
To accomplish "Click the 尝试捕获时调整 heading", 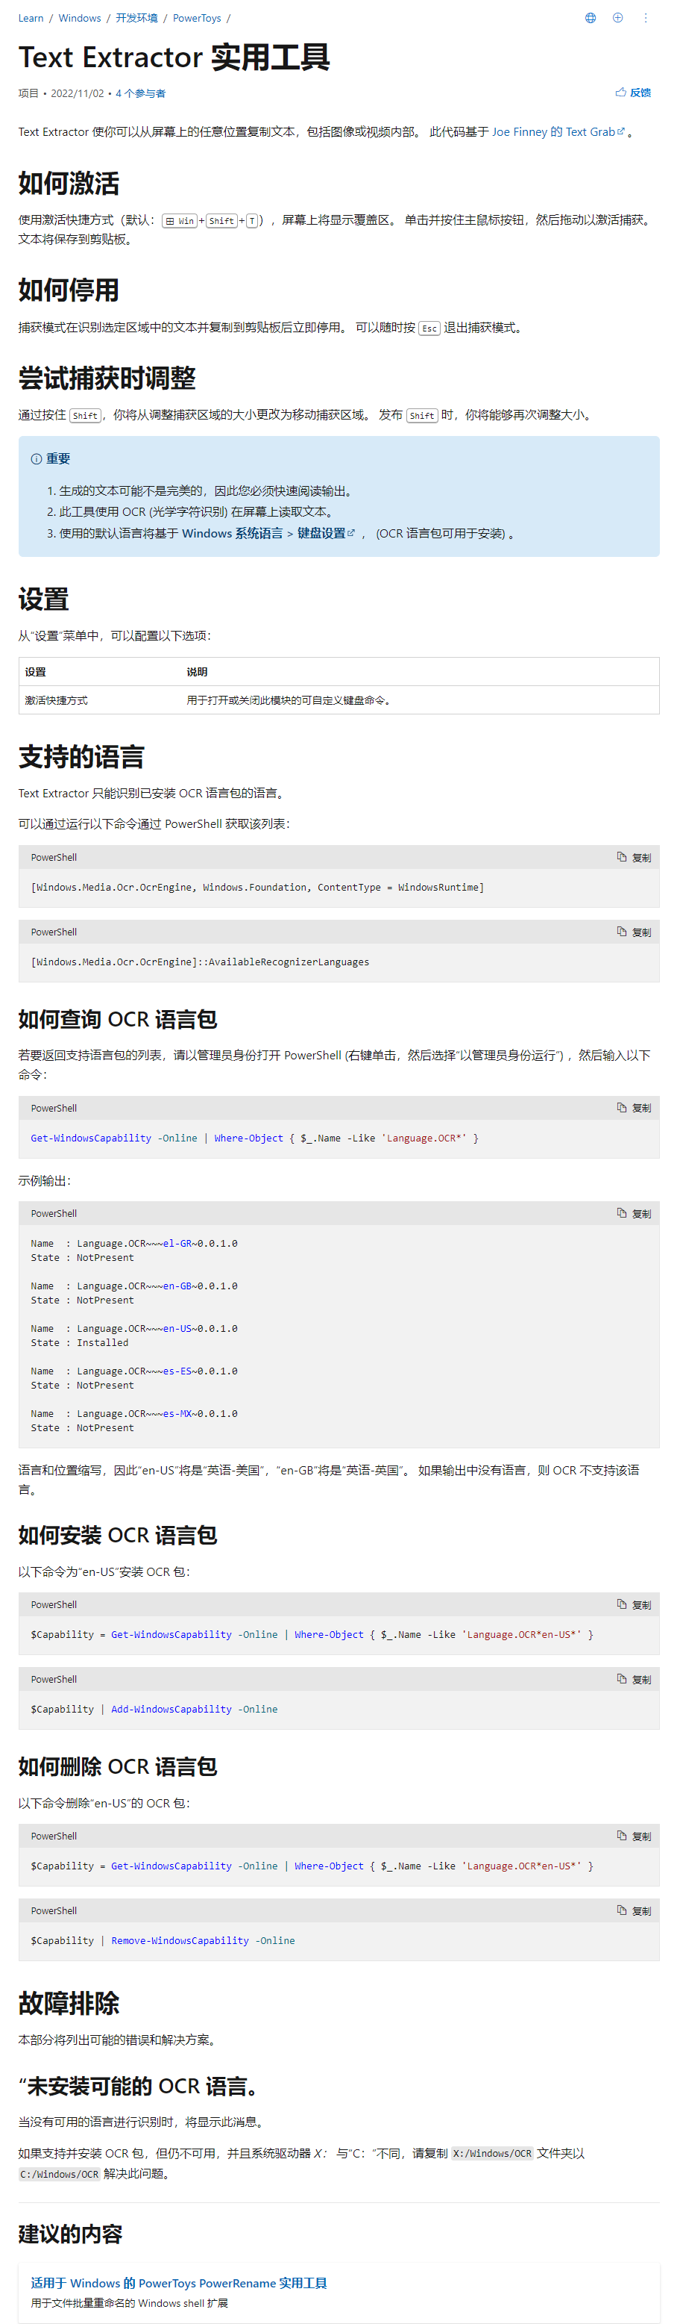I will 107,378.
